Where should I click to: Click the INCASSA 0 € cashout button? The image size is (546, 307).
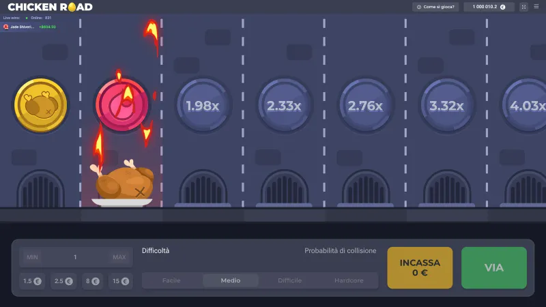(420, 267)
